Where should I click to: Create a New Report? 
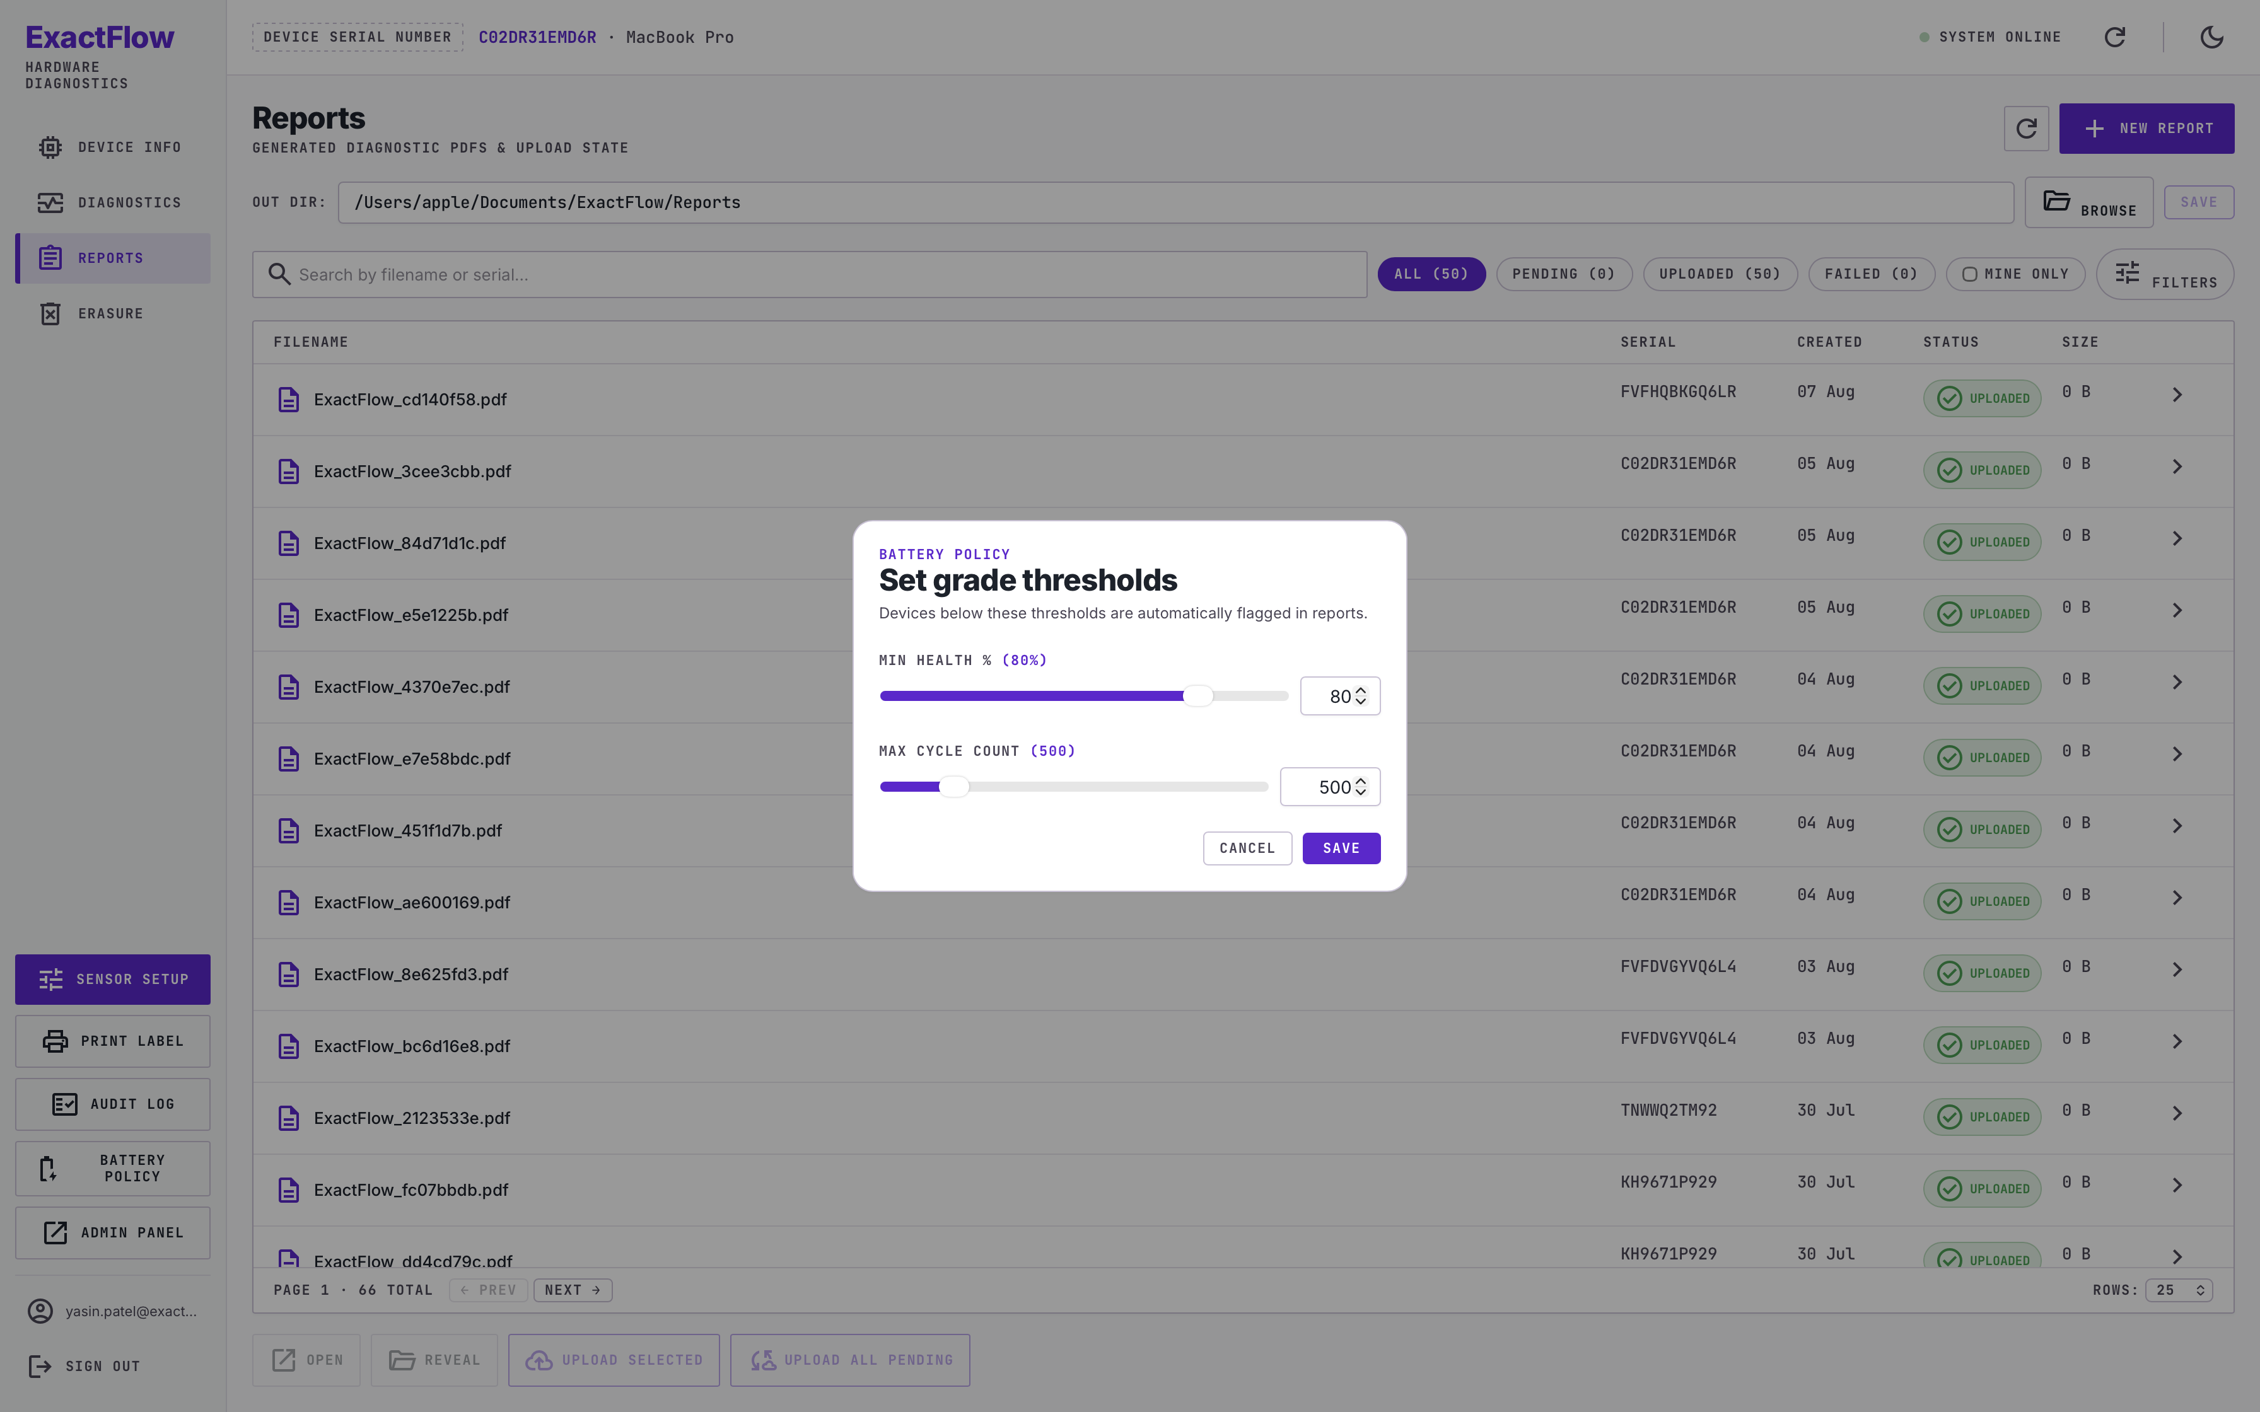(2146, 129)
